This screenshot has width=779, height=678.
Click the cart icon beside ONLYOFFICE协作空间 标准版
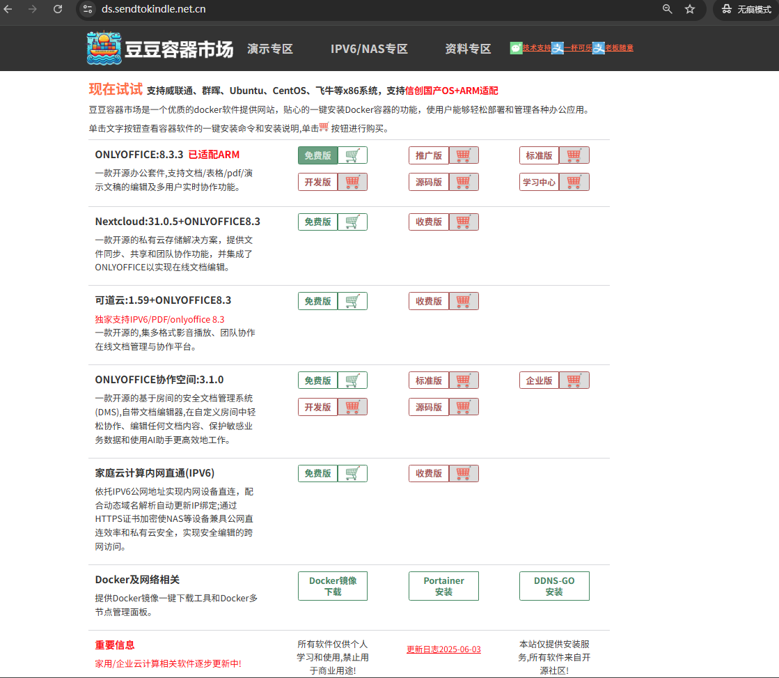click(463, 380)
